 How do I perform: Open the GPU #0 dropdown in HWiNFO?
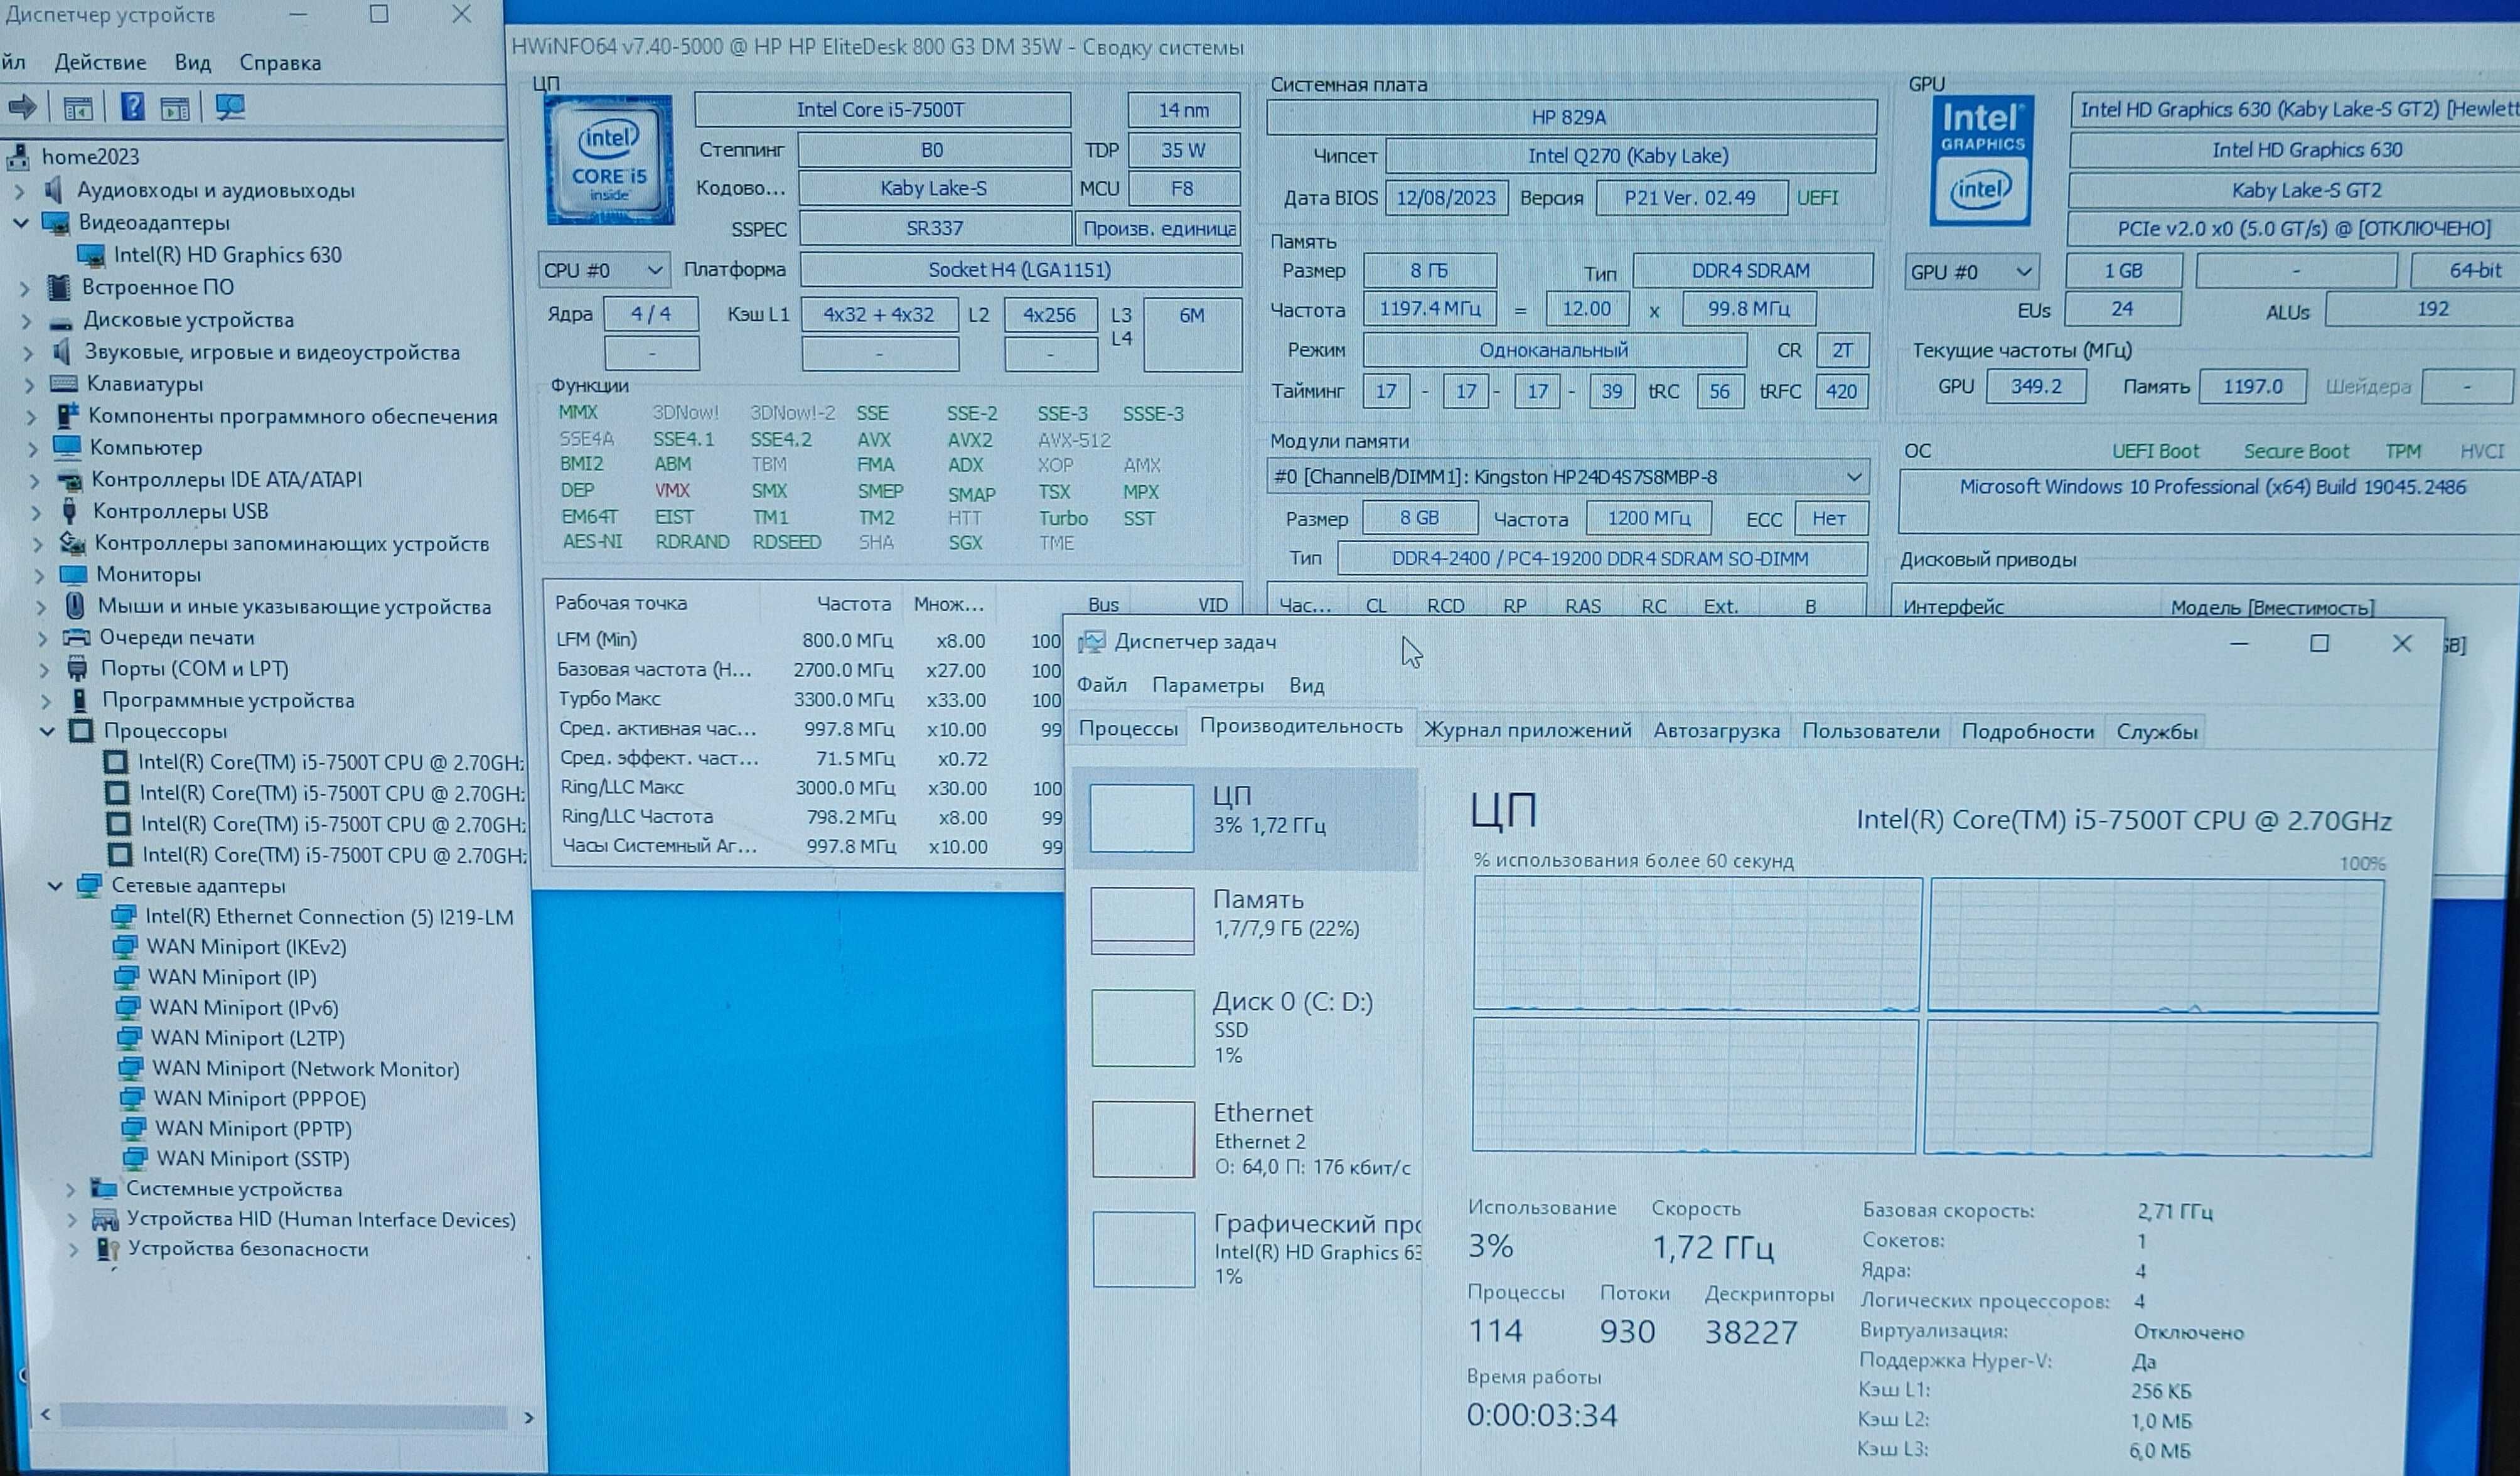pos(1971,272)
